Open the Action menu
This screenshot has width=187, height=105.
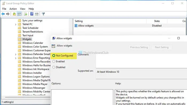point(13,9)
